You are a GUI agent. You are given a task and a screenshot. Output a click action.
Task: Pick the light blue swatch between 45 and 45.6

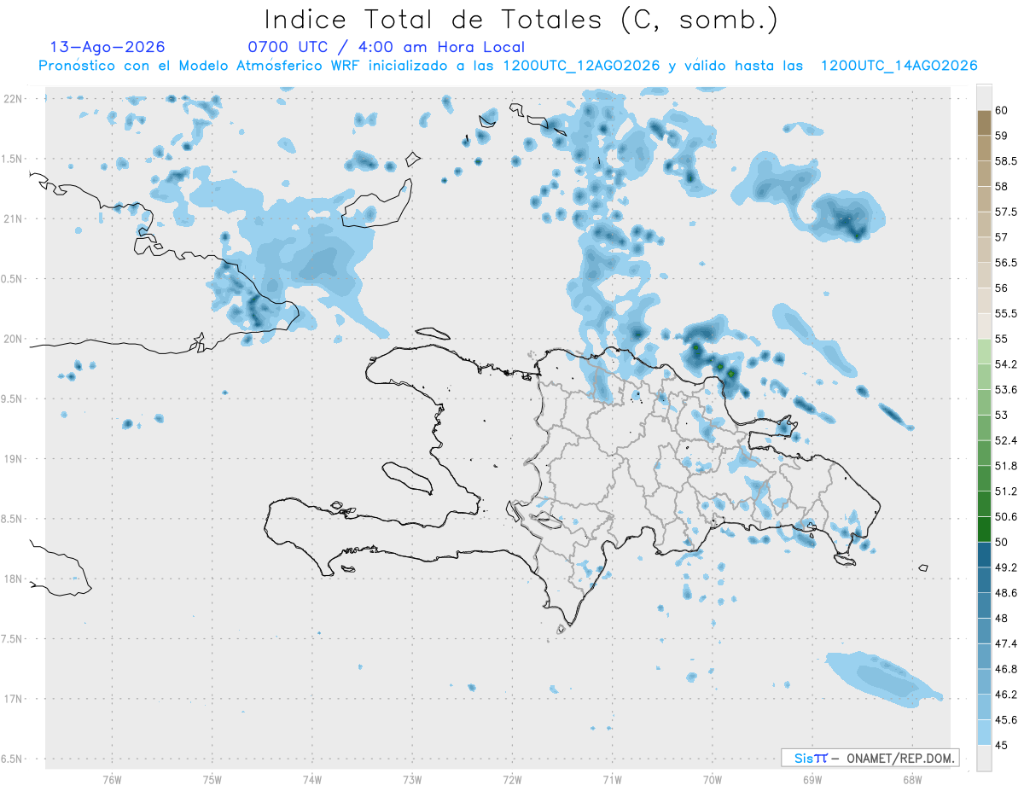coord(984,733)
